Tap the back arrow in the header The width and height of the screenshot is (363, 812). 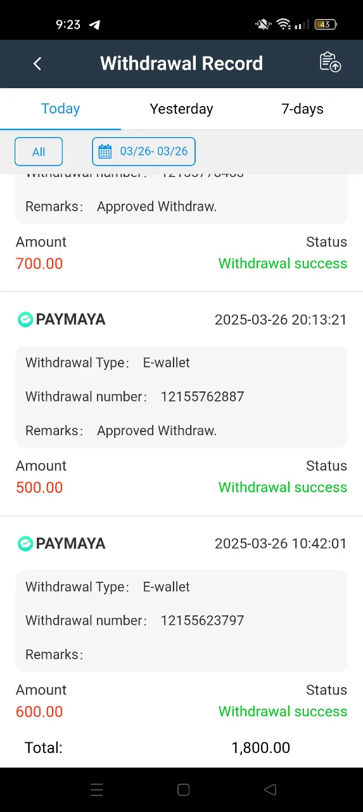(x=37, y=63)
